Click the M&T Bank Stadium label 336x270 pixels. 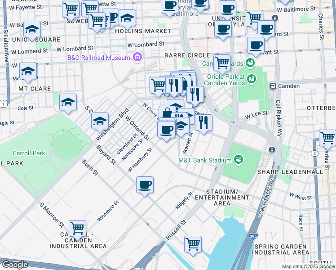(205, 160)
